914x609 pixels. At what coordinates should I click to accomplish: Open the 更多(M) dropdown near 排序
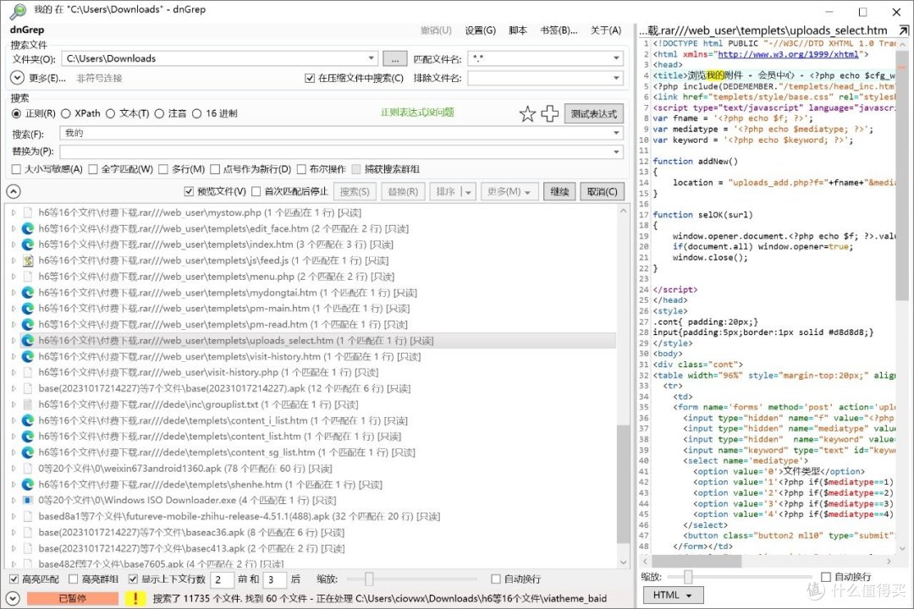[509, 191]
